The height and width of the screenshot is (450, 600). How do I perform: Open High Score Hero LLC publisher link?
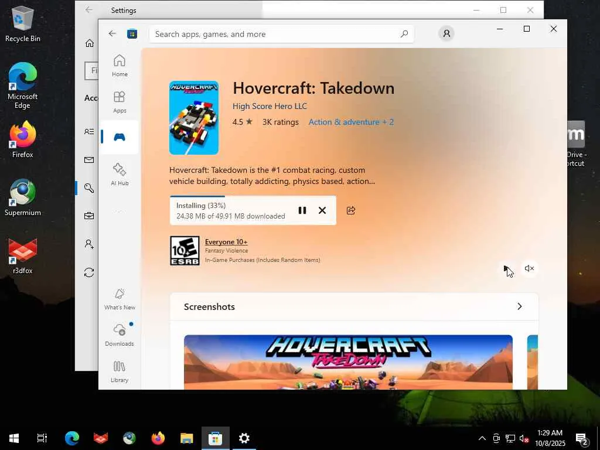[x=270, y=106]
